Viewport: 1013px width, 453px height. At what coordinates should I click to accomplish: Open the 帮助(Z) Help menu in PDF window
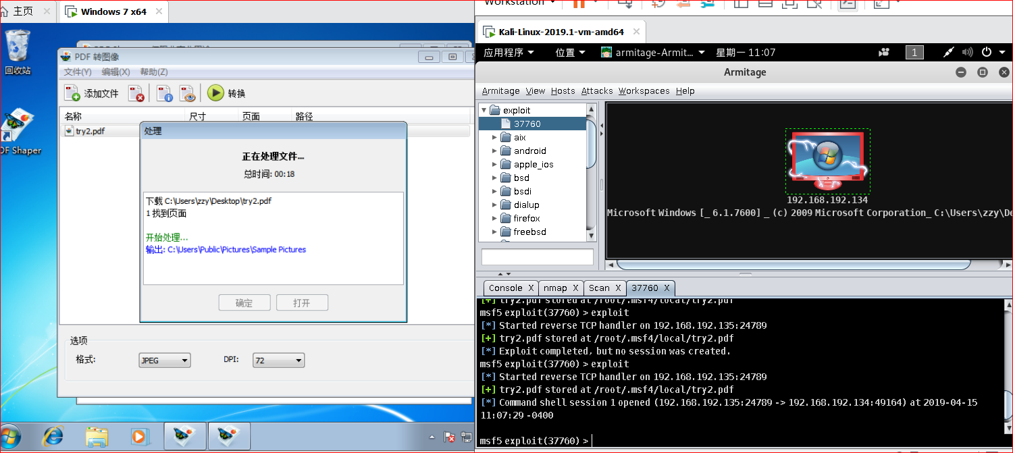click(x=154, y=72)
